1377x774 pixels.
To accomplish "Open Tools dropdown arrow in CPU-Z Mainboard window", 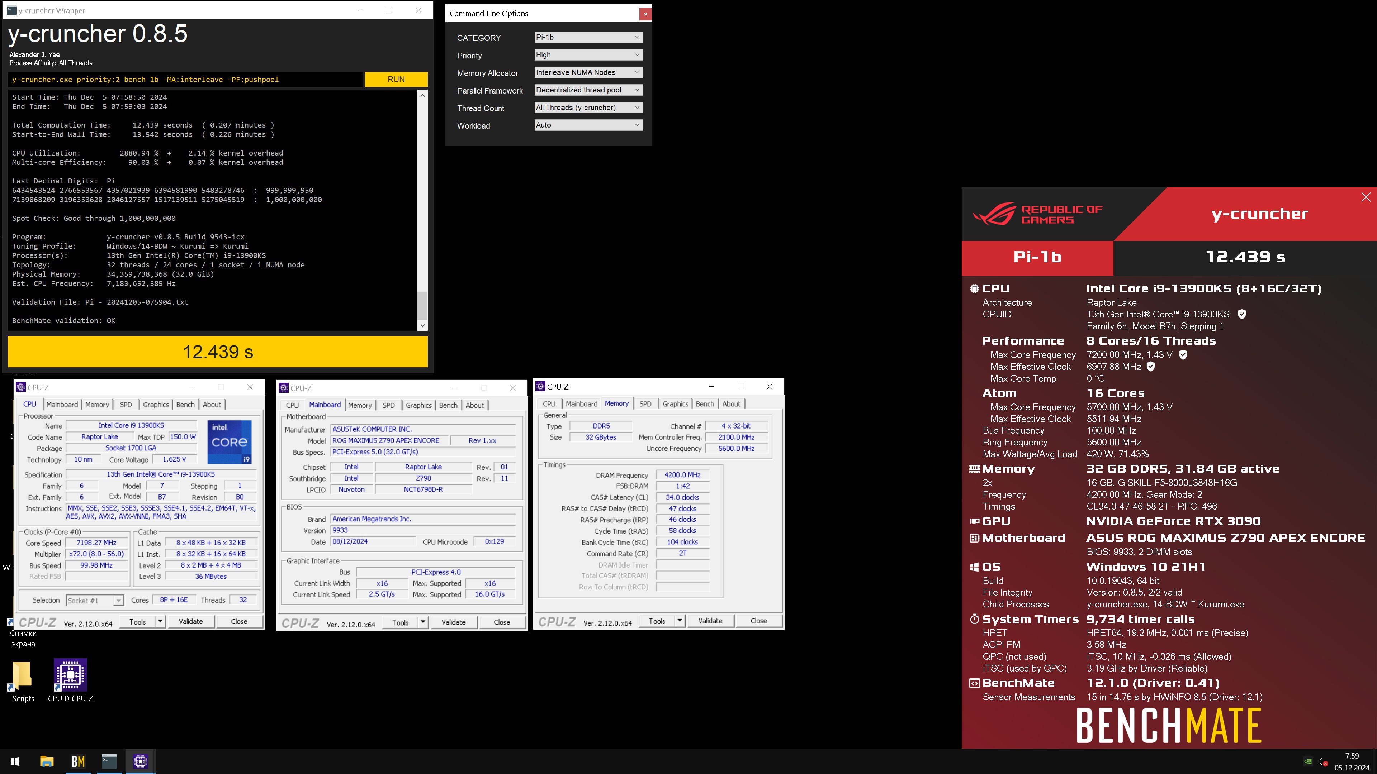I will tap(423, 622).
